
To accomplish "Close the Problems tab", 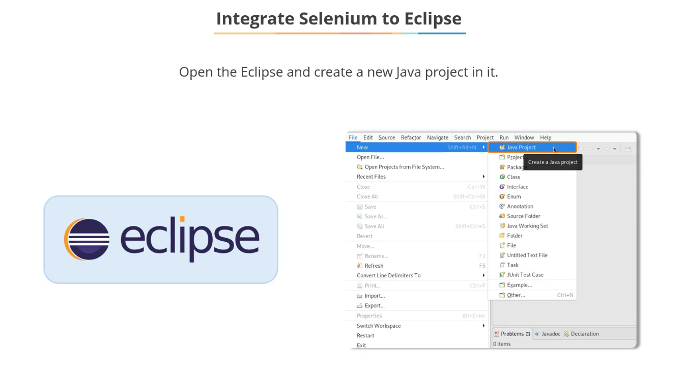I will [x=528, y=334].
